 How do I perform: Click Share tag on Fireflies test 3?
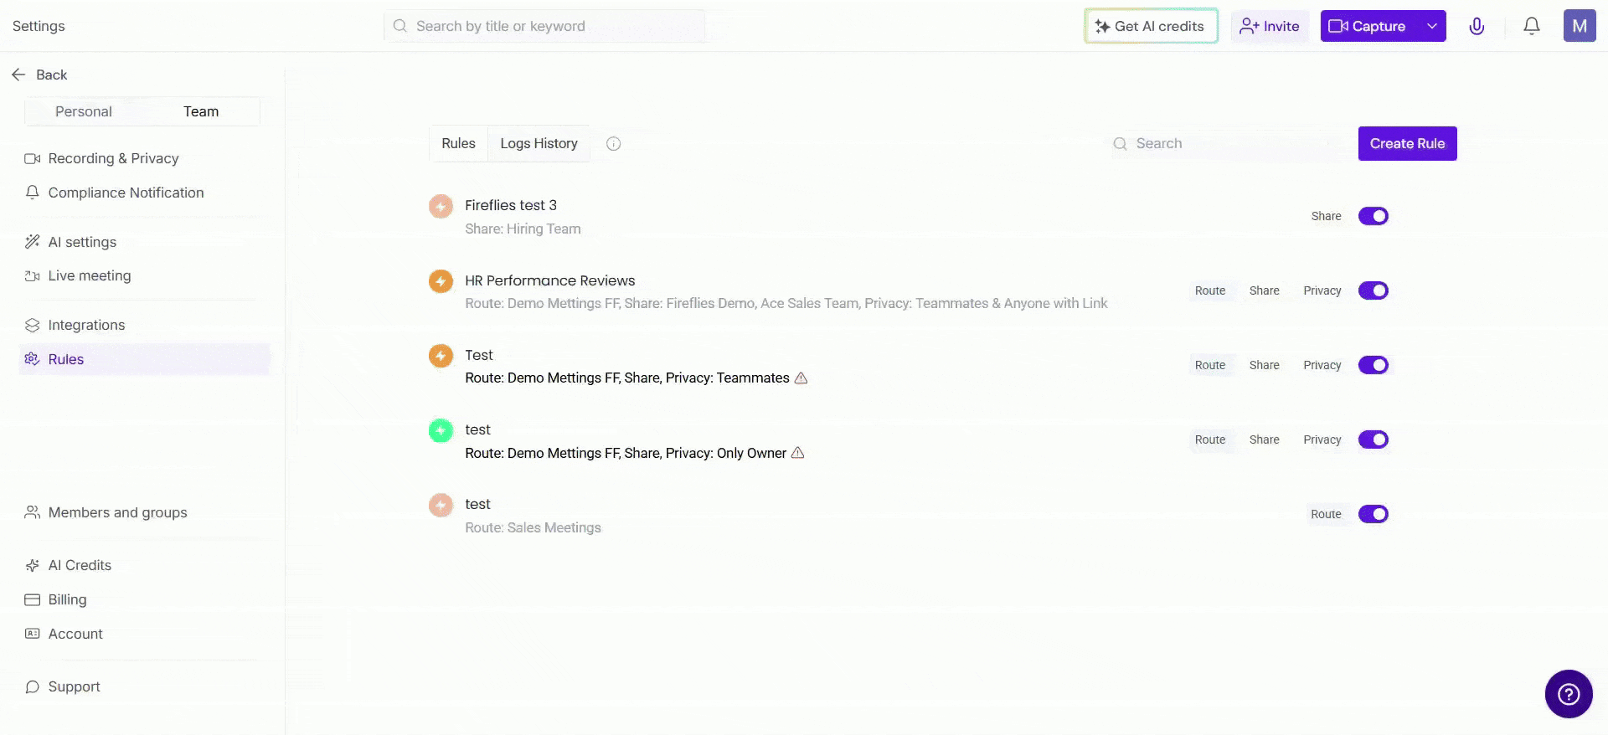point(1326,216)
